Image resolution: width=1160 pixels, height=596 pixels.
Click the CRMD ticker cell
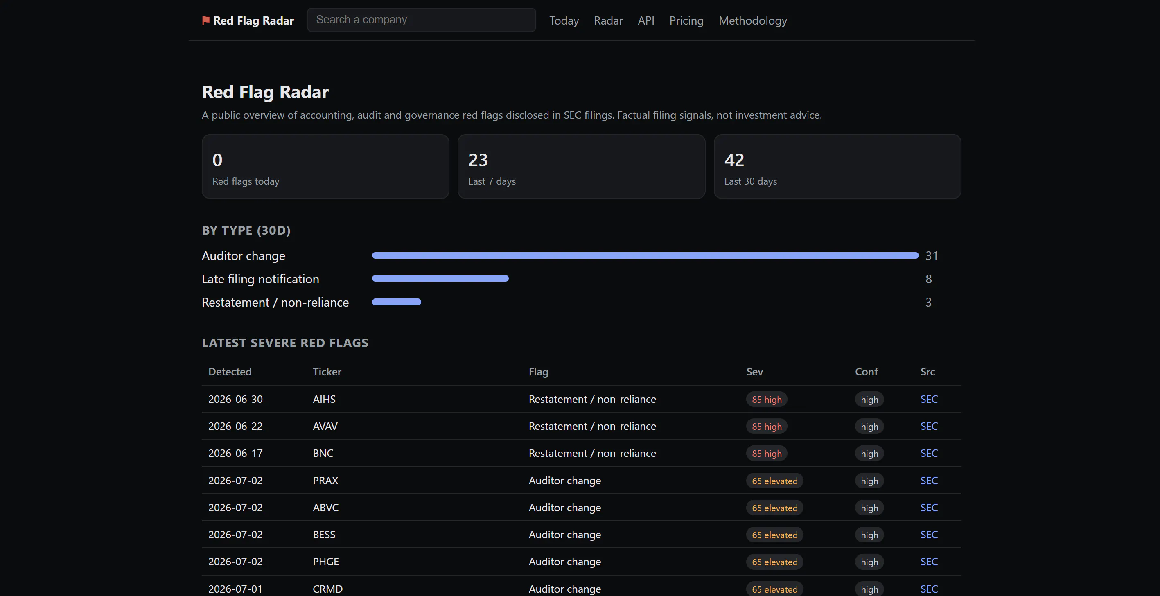coord(327,589)
